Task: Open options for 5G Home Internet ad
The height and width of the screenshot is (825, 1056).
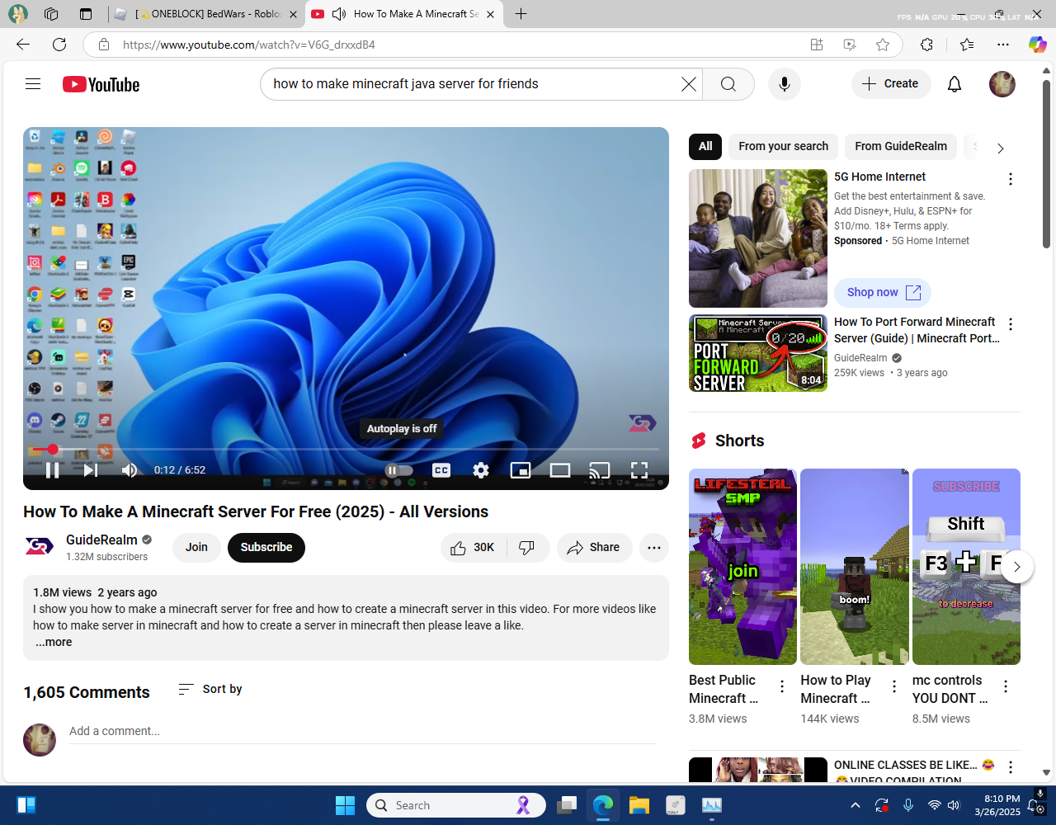Action: pos(1011,179)
